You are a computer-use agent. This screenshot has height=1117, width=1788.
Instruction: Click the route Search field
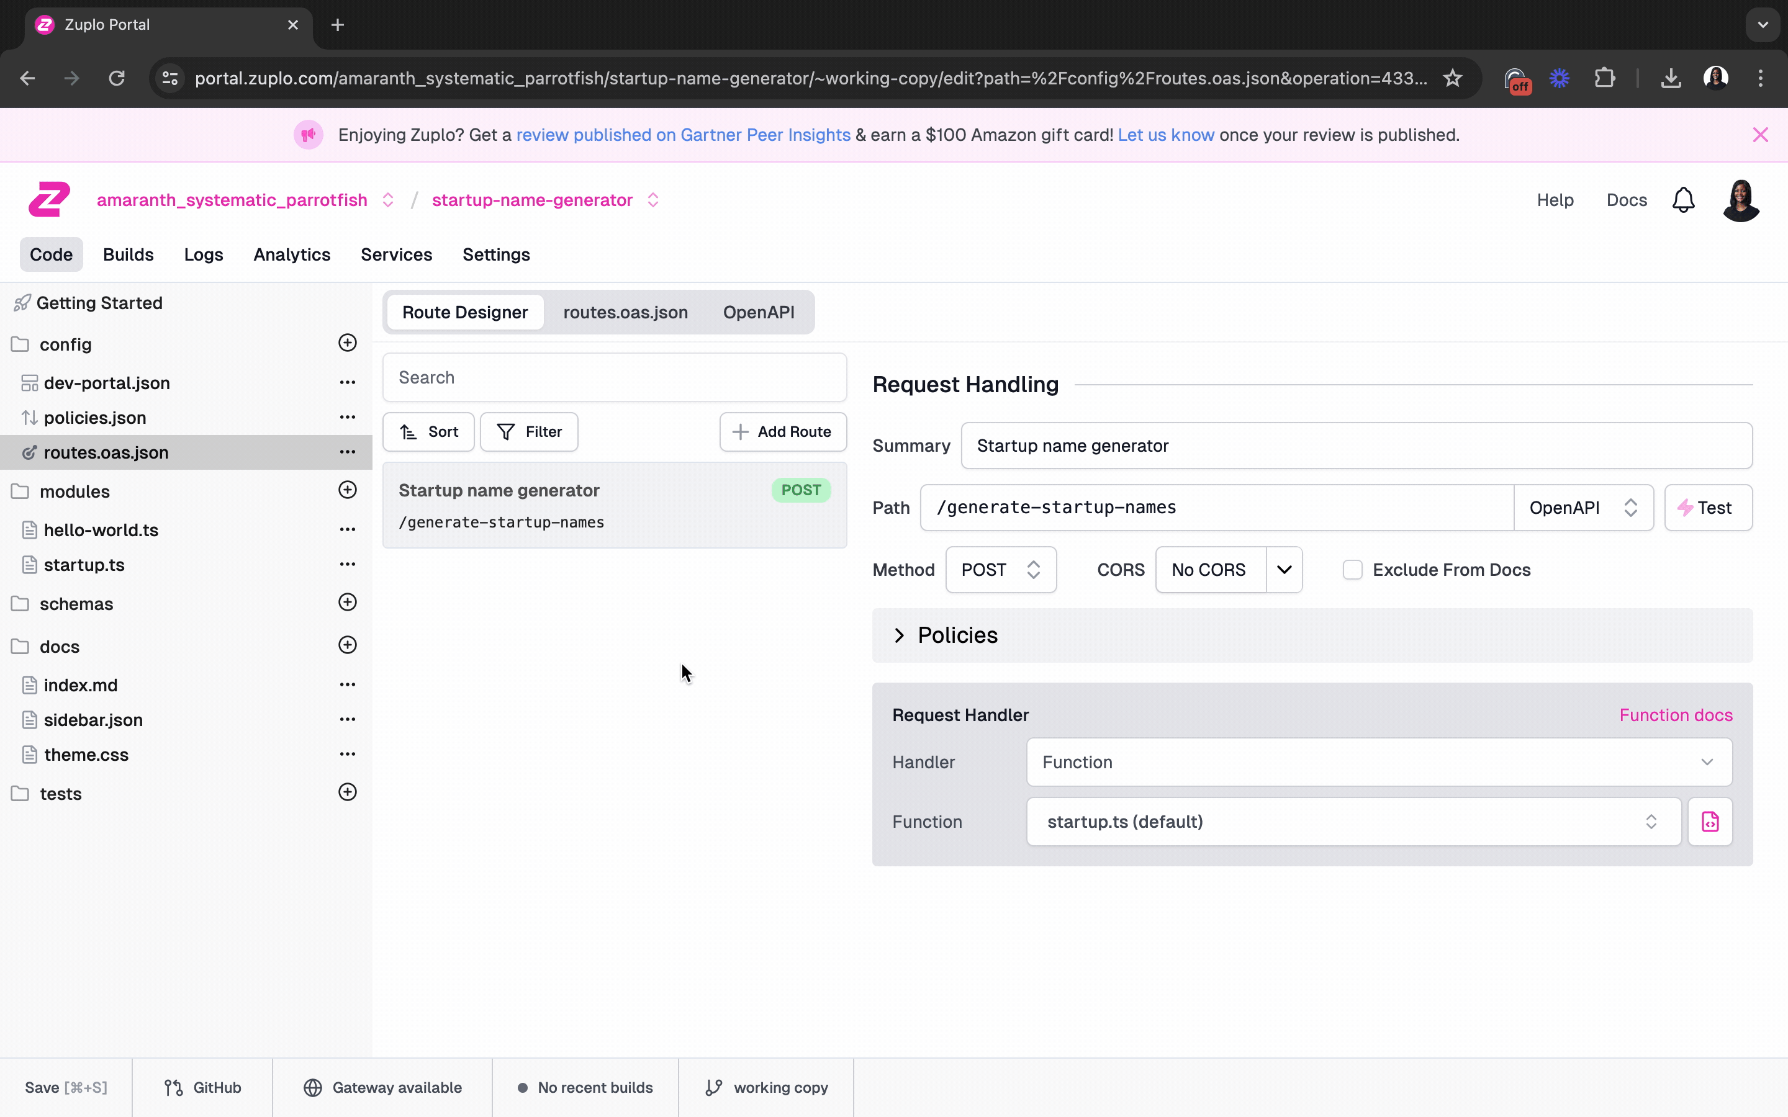pyautogui.click(x=614, y=377)
